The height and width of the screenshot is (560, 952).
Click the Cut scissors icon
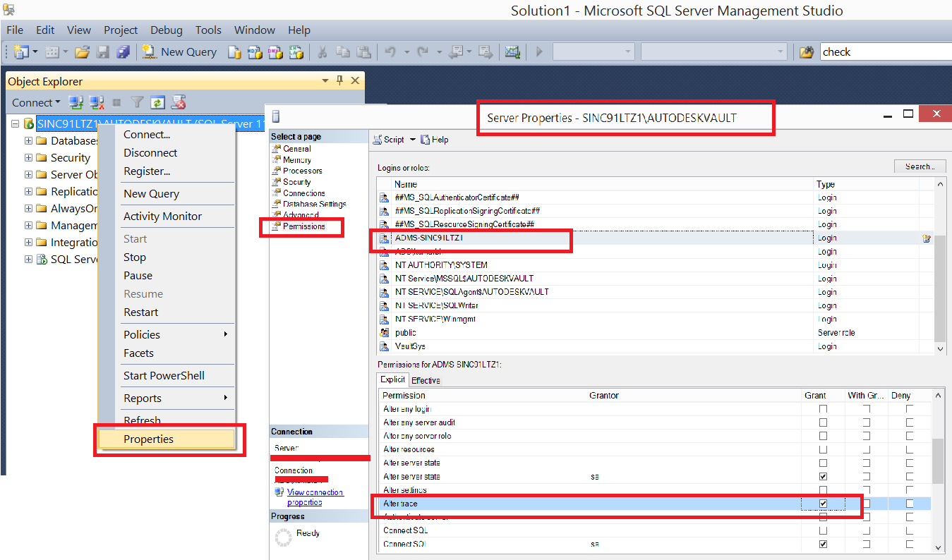click(322, 51)
